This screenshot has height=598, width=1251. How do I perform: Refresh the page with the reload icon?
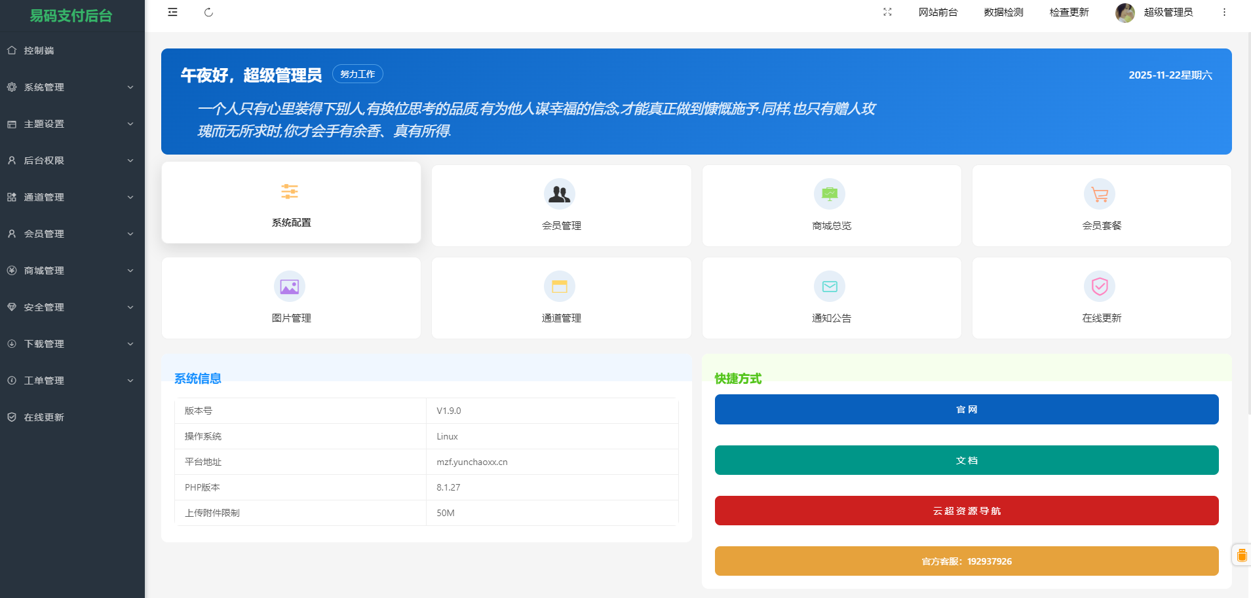pyautogui.click(x=209, y=12)
